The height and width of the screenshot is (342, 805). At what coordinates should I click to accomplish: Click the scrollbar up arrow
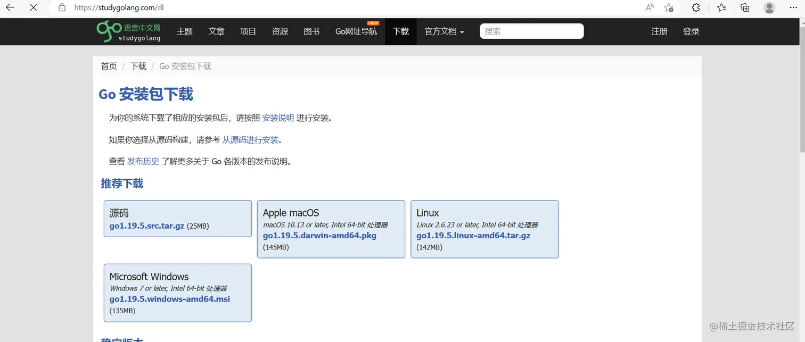[x=802, y=22]
